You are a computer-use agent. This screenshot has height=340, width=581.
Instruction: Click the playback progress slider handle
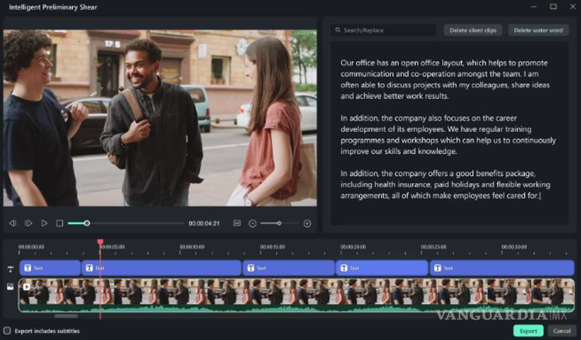tap(87, 223)
